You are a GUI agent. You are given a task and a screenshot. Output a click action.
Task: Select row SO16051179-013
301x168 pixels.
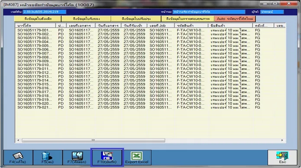click(x=150, y=76)
